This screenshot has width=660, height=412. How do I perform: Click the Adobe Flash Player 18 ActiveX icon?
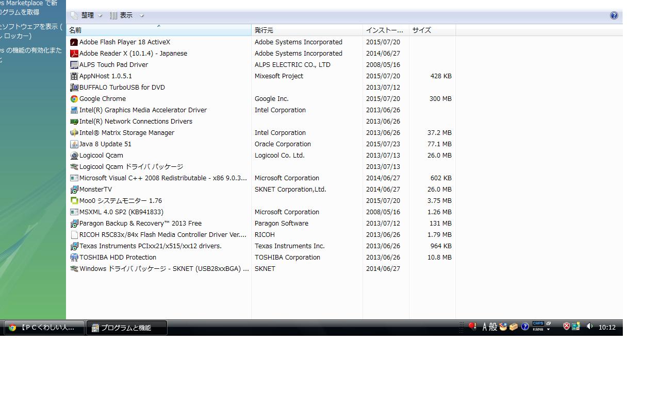[x=74, y=42]
